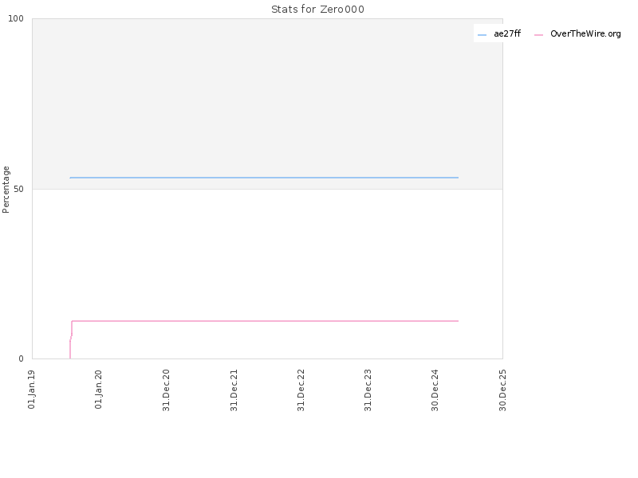Click the pink OverTheWire.org flat data line
This screenshot has height=478, width=638.
point(265,321)
